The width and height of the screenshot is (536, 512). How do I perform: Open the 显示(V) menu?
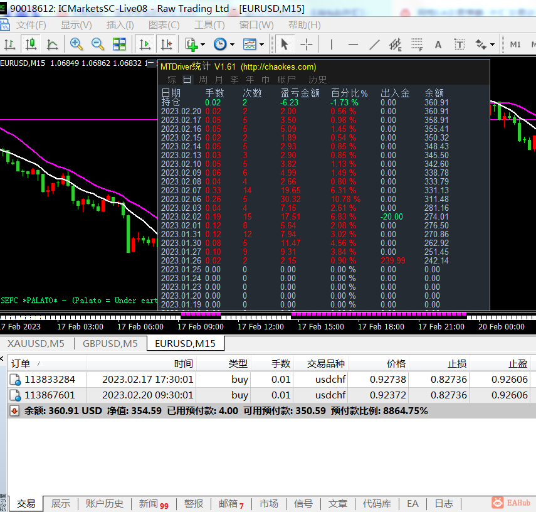pyautogui.click(x=76, y=25)
